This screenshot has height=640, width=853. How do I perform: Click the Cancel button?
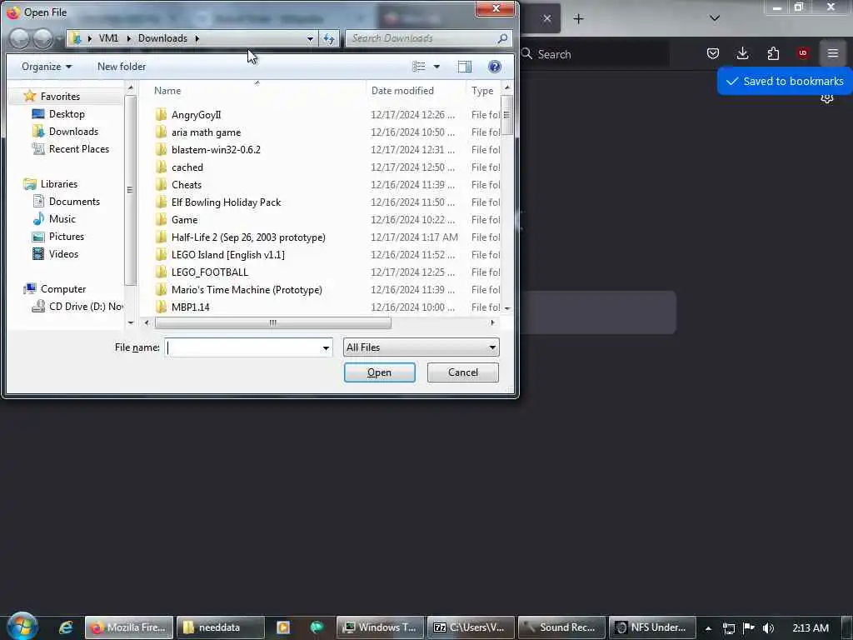462,372
